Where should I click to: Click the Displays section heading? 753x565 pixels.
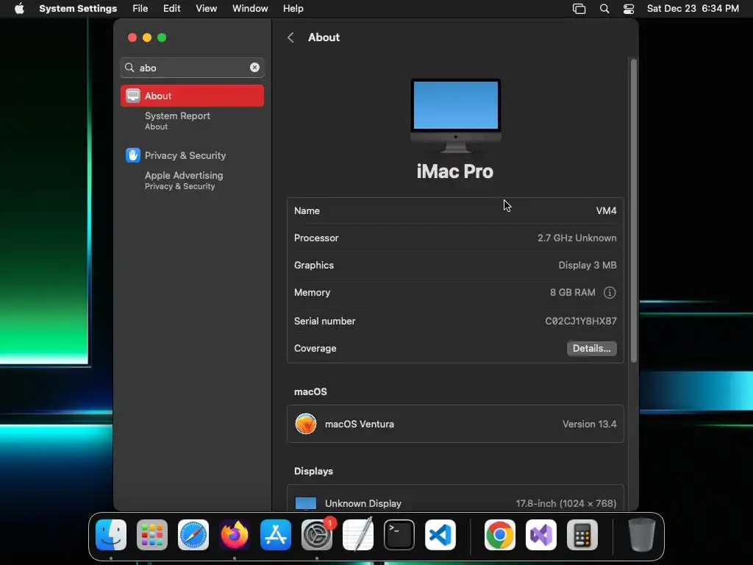(x=313, y=471)
